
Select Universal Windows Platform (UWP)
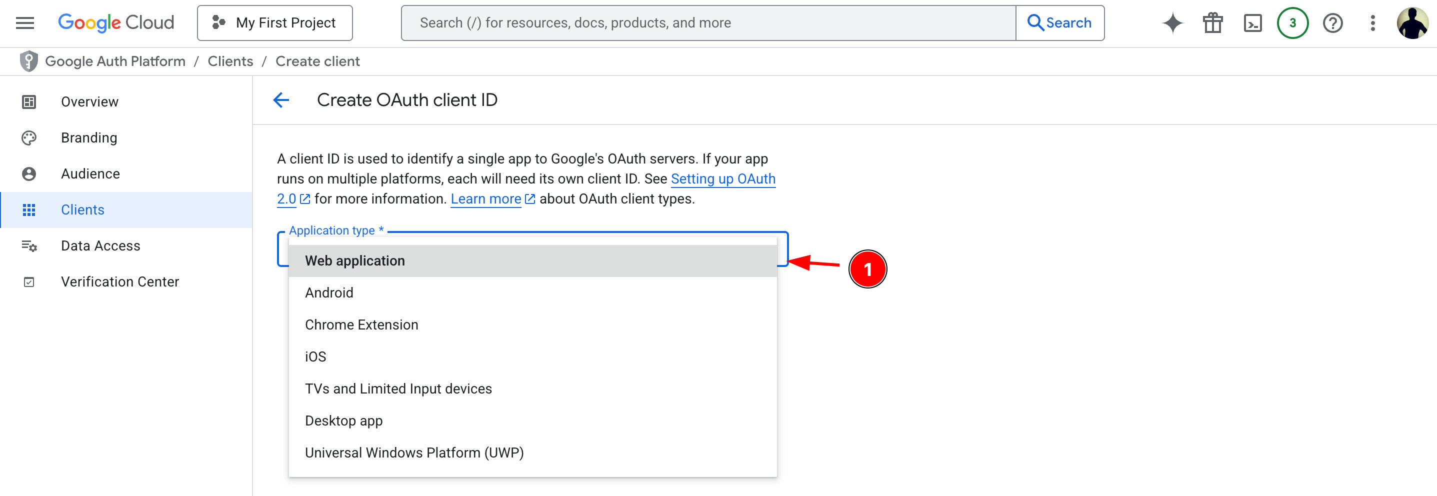(532, 452)
